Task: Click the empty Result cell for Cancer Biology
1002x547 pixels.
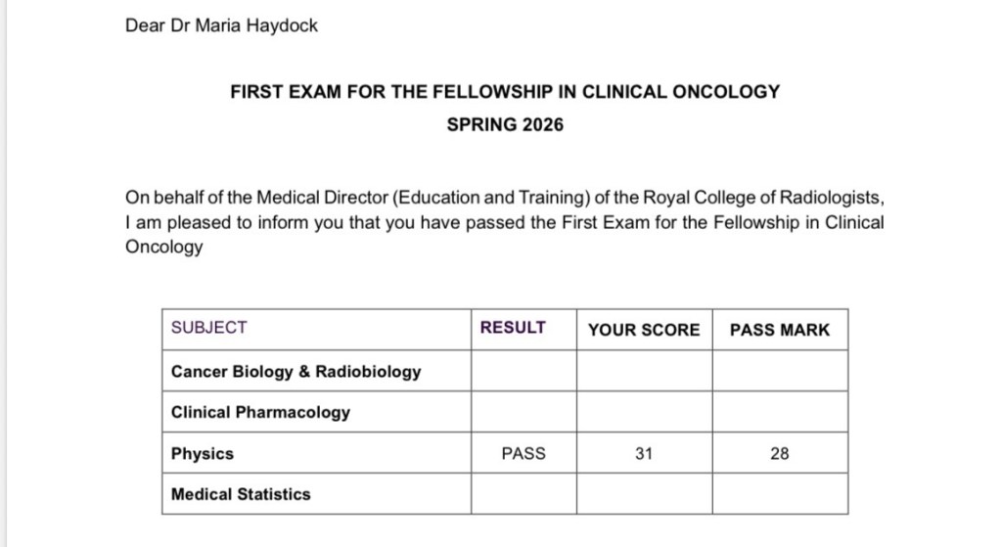Action: coord(524,371)
